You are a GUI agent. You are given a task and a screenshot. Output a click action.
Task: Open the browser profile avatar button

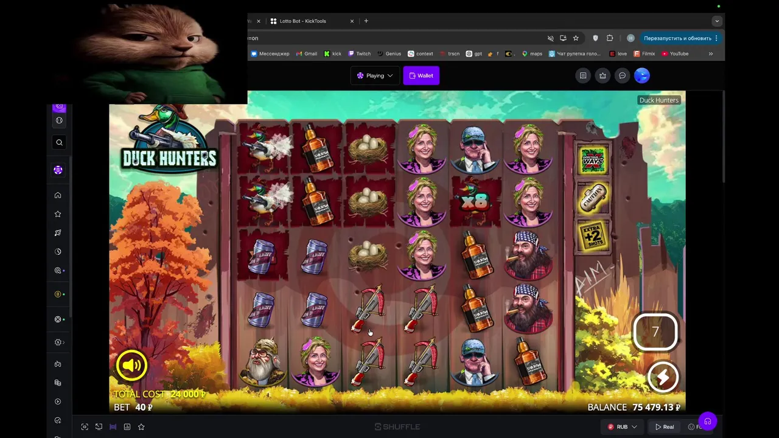631,38
